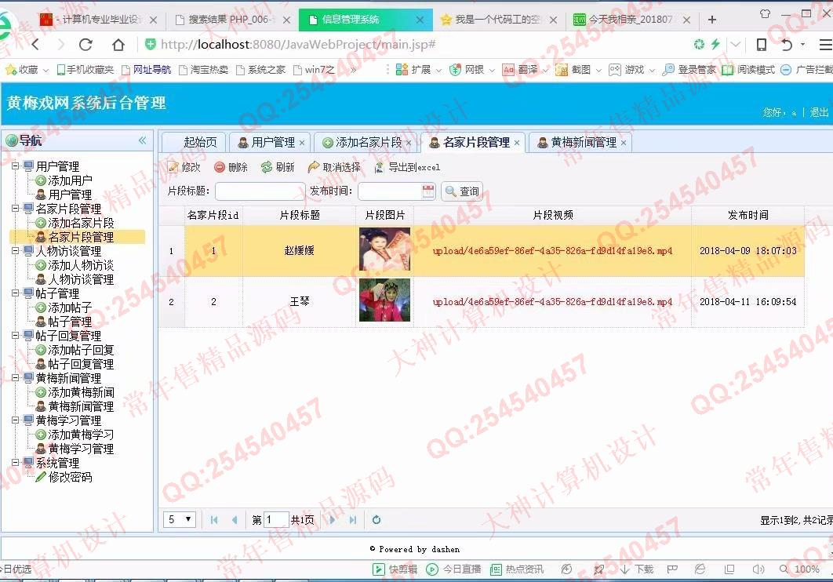
Task: Collapse the 用户管理 tree node
Action: (16, 166)
